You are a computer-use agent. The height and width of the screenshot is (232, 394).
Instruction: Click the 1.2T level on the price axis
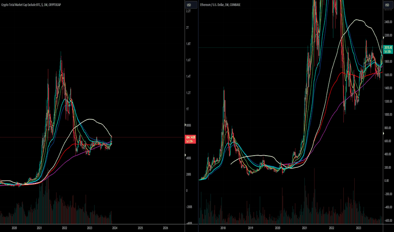(188, 93)
